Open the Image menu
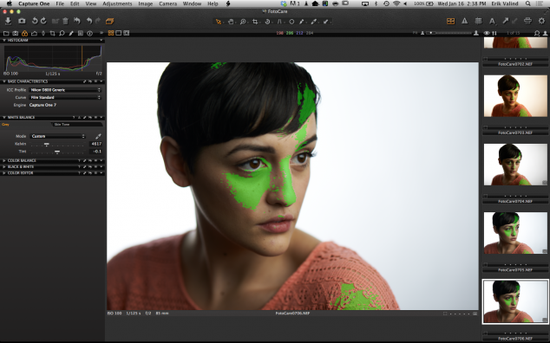 pyautogui.click(x=145, y=3)
